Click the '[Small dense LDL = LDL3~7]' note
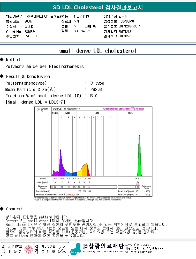This screenshot has width=196, height=259. click(35, 102)
